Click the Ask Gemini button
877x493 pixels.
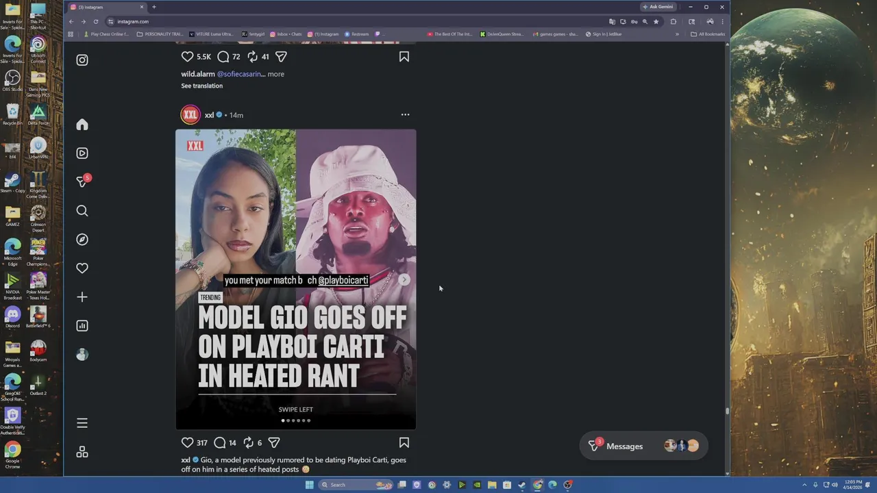click(x=658, y=7)
